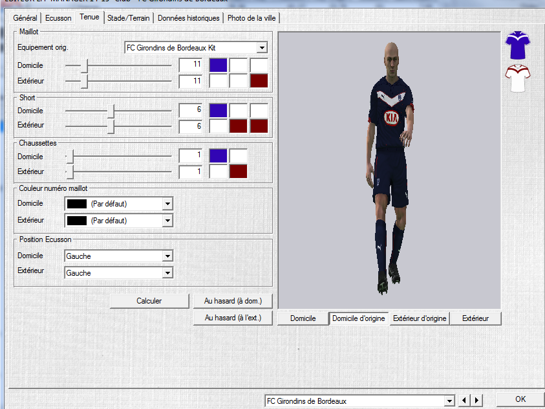Adjust the Short Extérieur slider
The height and width of the screenshot is (409, 545).
click(x=111, y=126)
